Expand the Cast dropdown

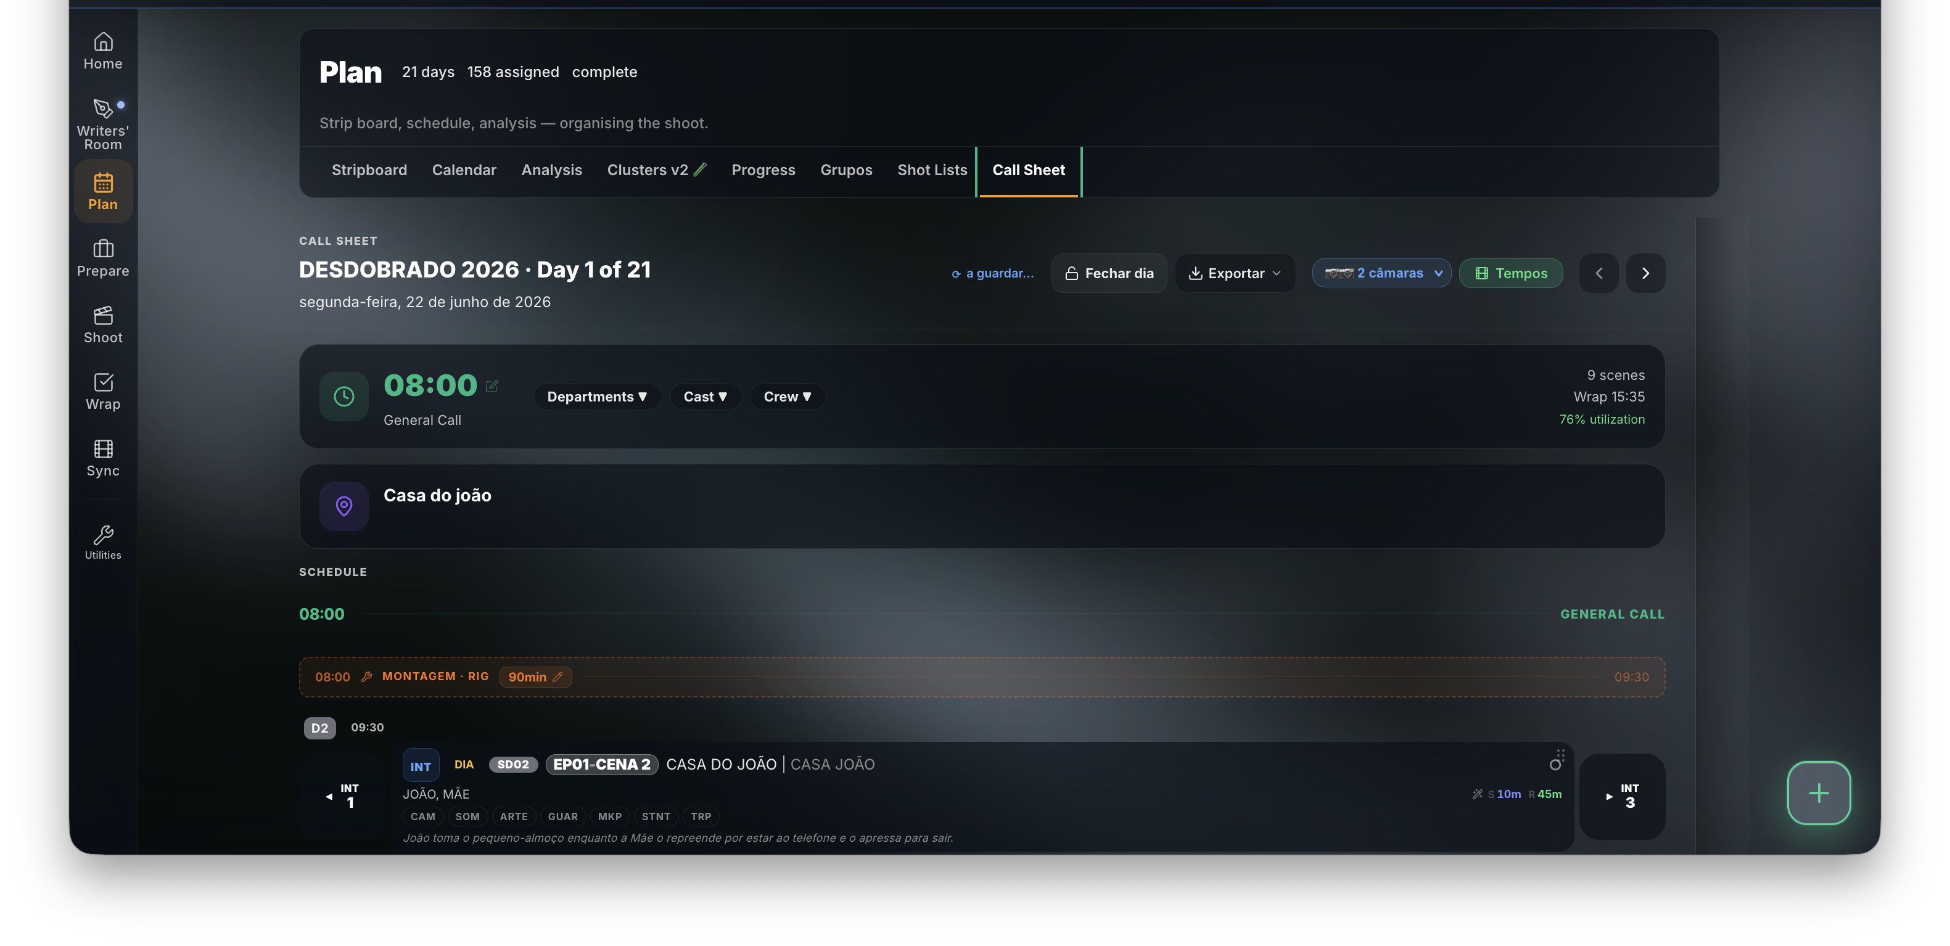pyautogui.click(x=705, y=397)
